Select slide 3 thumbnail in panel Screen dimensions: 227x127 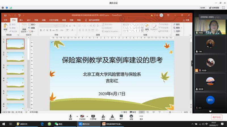click(15, 69)
